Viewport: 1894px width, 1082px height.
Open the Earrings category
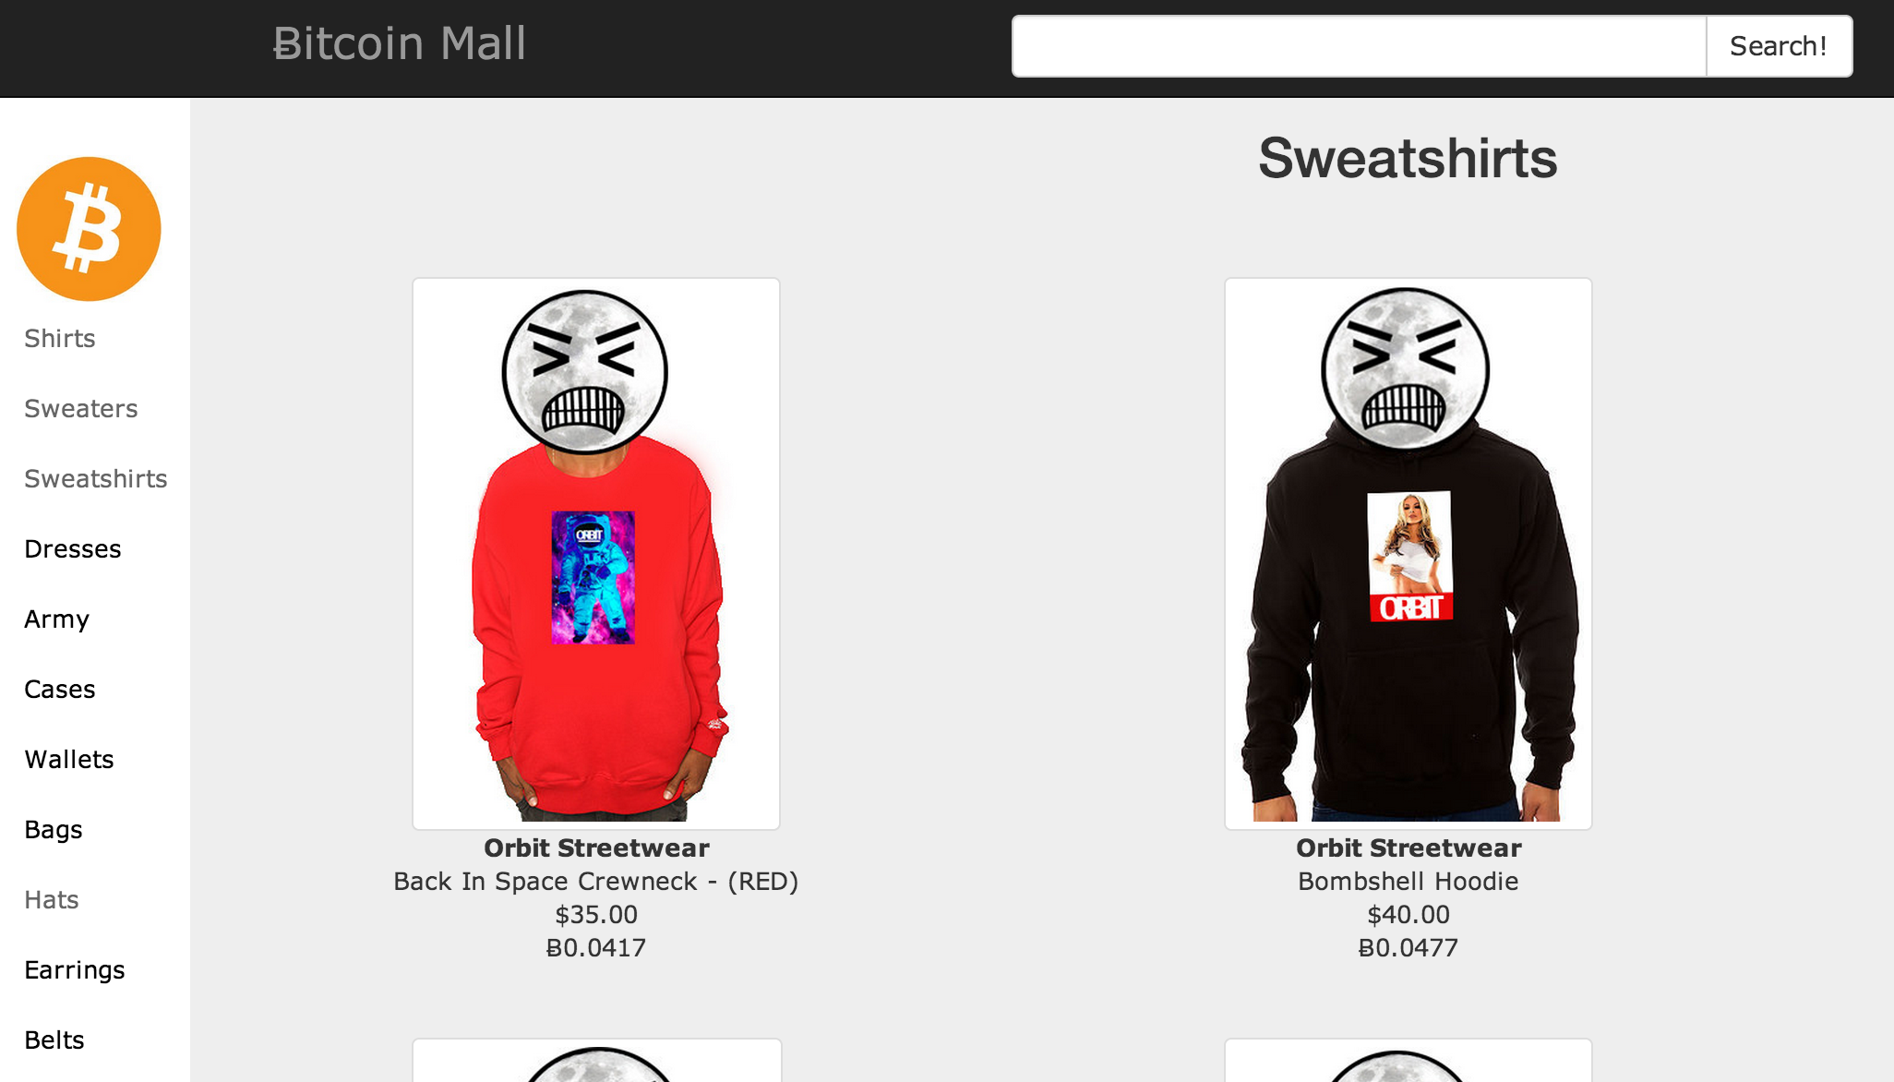[75, 970]
